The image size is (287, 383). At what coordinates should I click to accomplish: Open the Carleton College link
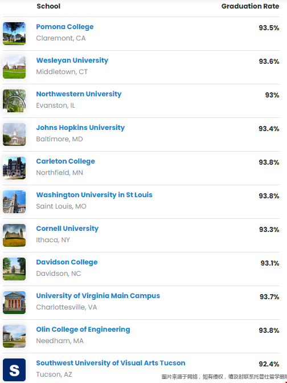(65, 161)
